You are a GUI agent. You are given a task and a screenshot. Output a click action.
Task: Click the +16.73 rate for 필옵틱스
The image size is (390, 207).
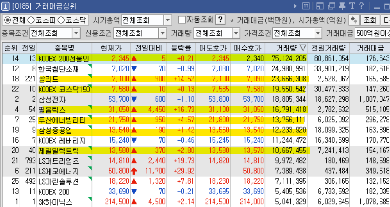click(184, 110)
